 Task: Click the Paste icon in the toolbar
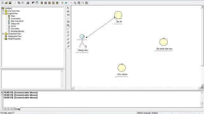pyautogui.click(x=23, y=3)
